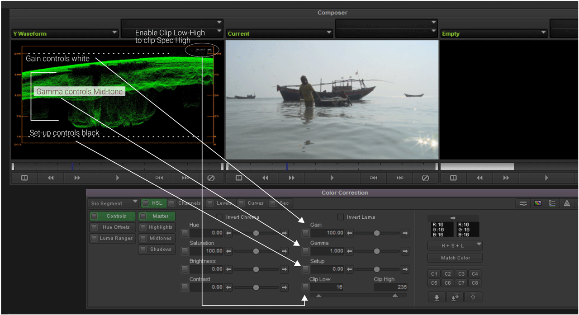579x315 pixels.
Task: Expand the H + S + L dropdown
Action: pyautogui.click(x=455, y=245)
